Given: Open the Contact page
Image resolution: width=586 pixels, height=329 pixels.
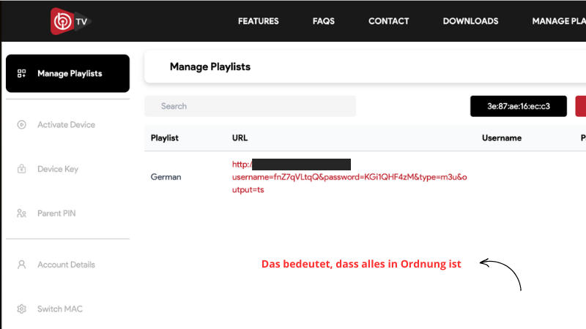Looking at the screenshot, I should (388, 21).
